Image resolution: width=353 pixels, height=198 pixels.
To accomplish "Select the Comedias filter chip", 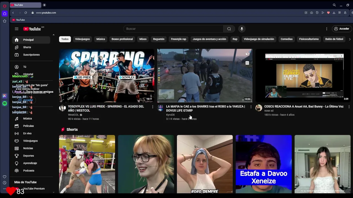I will pos(287,39).
